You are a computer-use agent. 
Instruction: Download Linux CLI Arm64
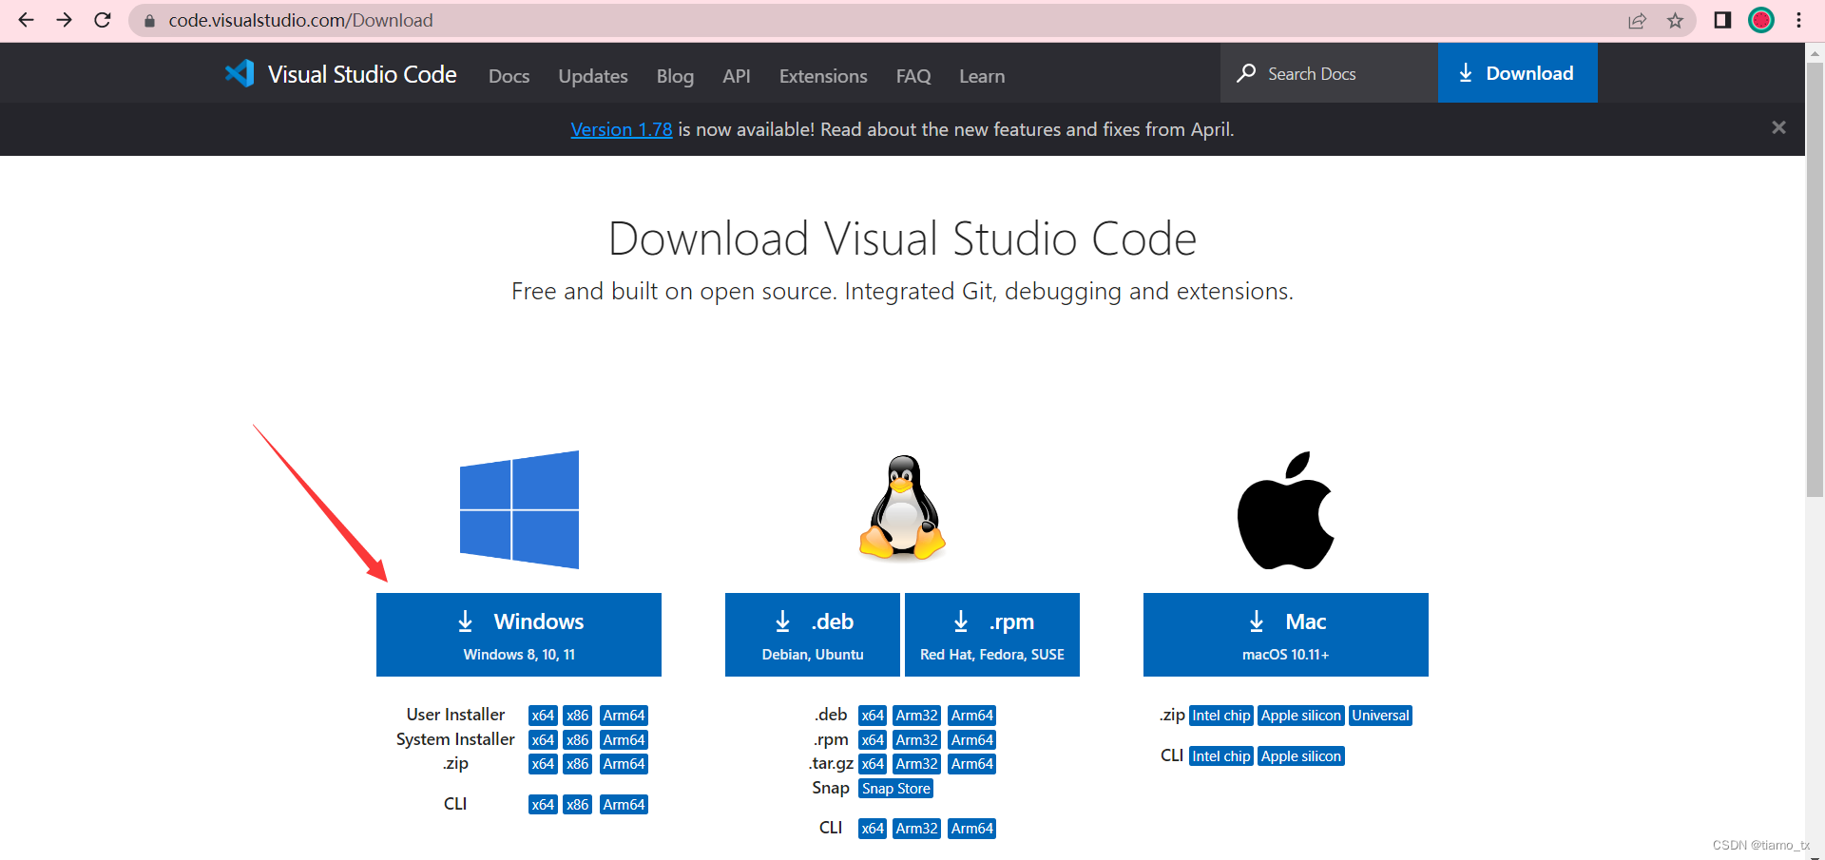972,829
